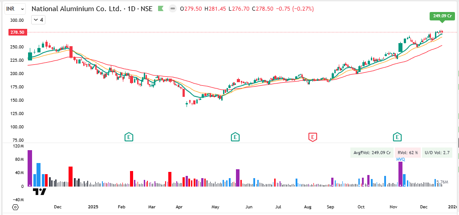Image resolution: width=459 pixels, height=215 pixels.
Task: Click the 200.00 price axis label
Action: point(17,74)
